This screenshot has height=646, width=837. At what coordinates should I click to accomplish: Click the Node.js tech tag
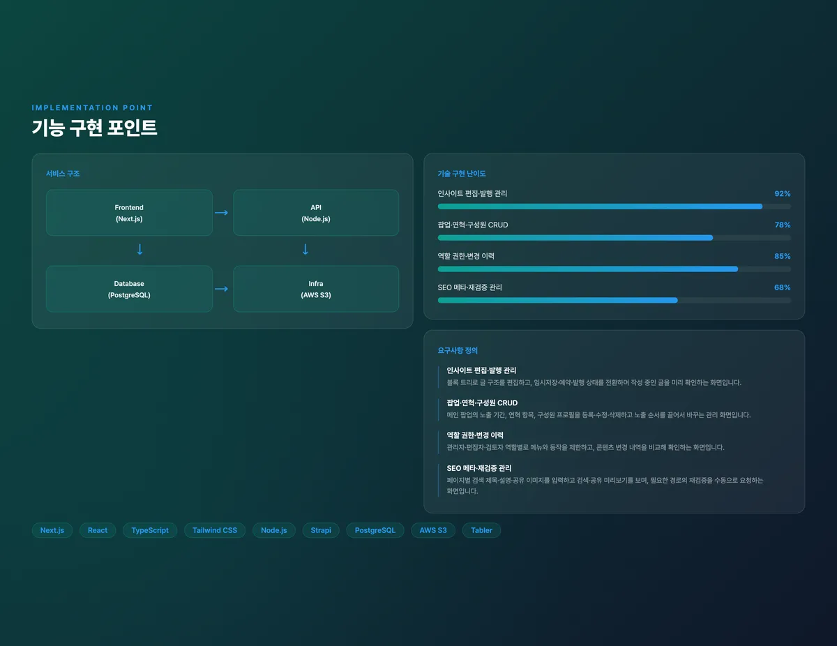pos(274,530)
